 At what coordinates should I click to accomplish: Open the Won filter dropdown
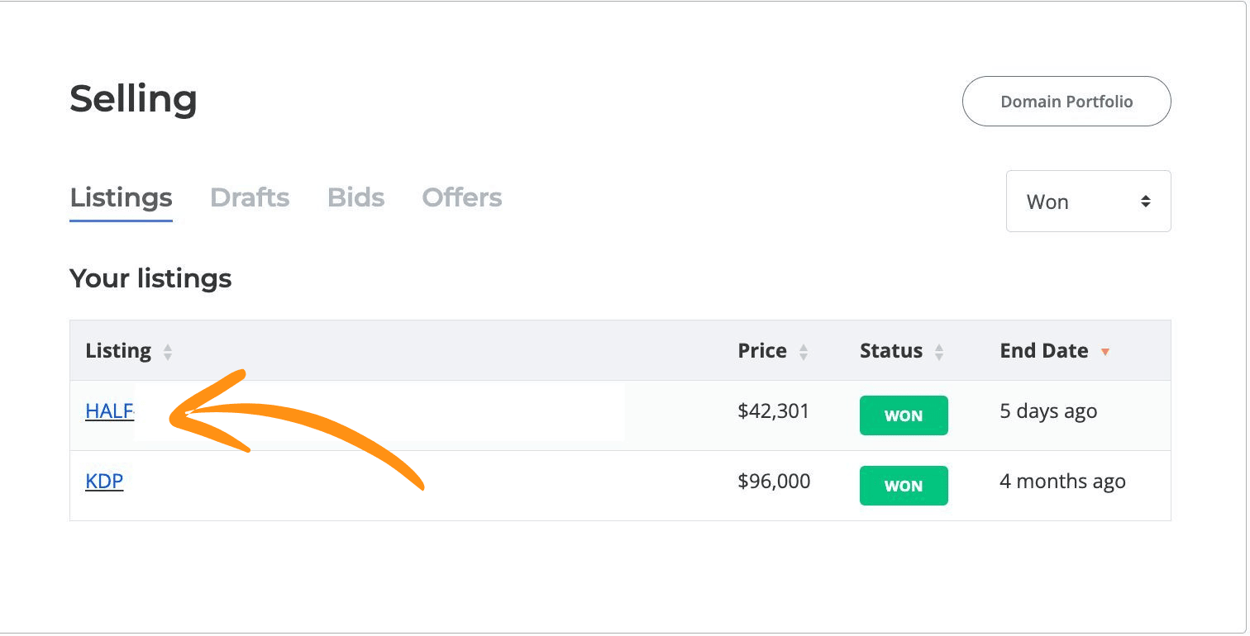click(1088, 202)
